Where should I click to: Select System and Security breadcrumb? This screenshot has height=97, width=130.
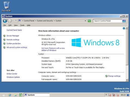[45, 21]
